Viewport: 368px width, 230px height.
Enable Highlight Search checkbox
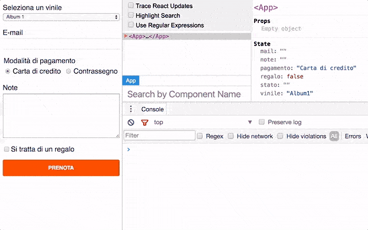[131, 16]
